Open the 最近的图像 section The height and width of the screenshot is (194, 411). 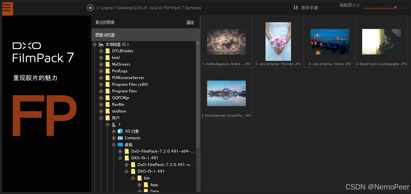pos(105,22)
